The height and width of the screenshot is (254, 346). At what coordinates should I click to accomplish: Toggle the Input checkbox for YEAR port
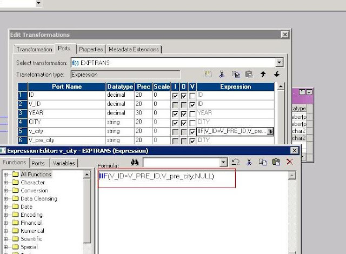(175, 114)
